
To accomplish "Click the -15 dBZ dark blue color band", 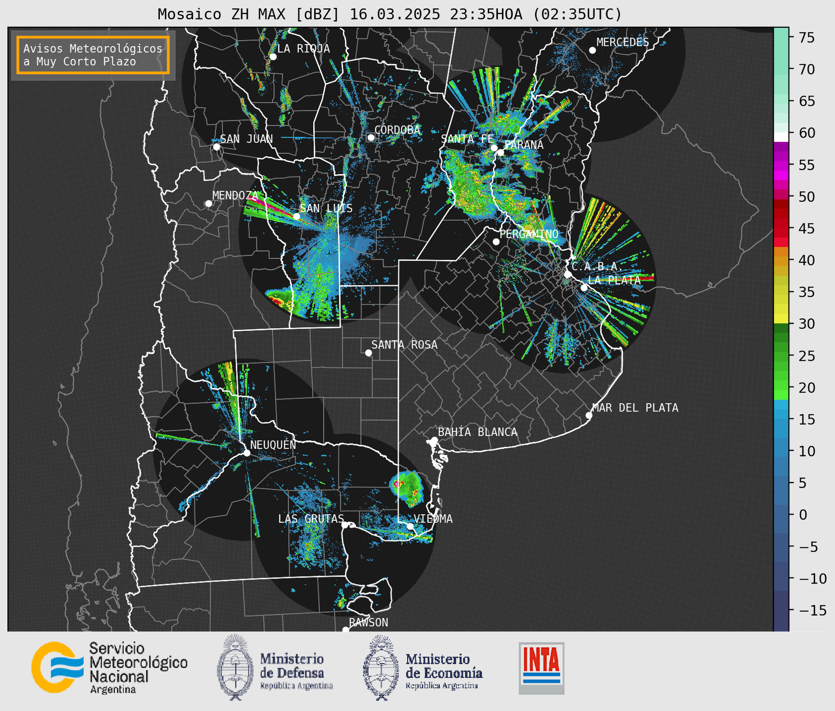I will click(781, 610).
